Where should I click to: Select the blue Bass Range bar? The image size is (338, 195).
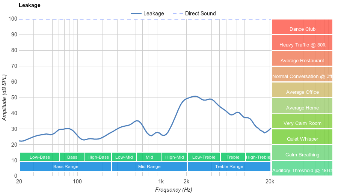pos(66,166)
